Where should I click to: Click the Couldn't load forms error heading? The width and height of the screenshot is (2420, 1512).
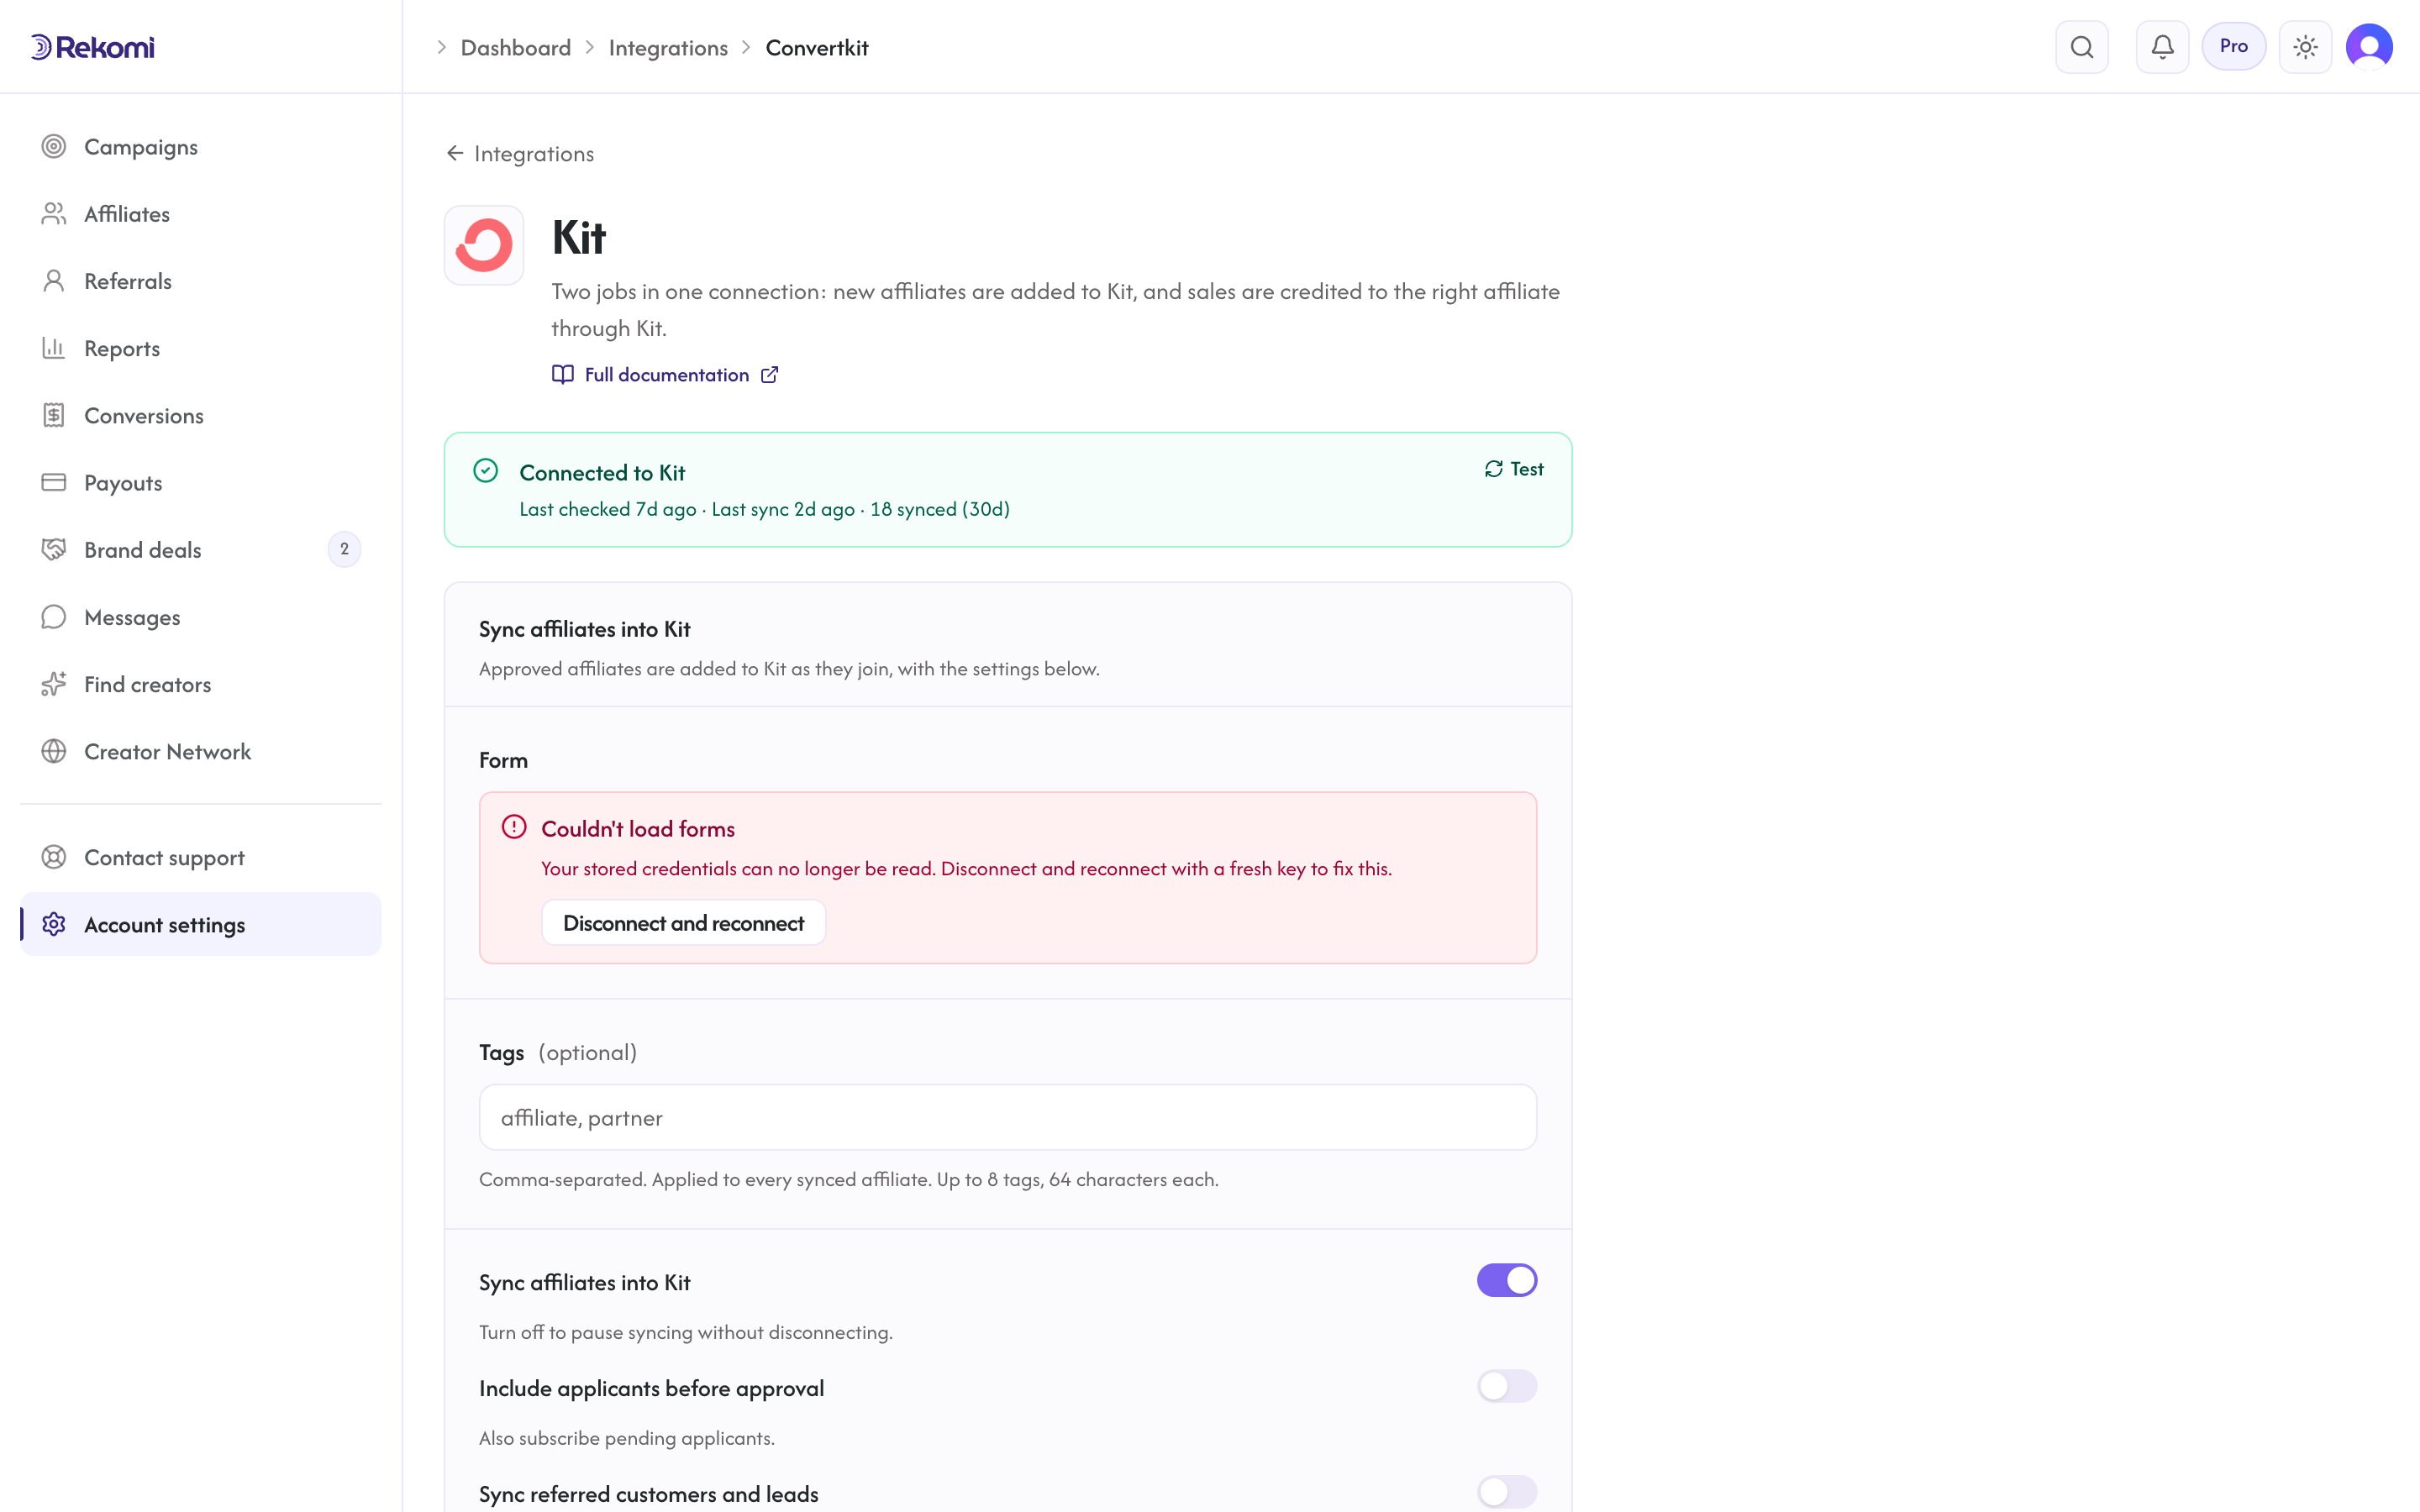click(x=638, y=829)
